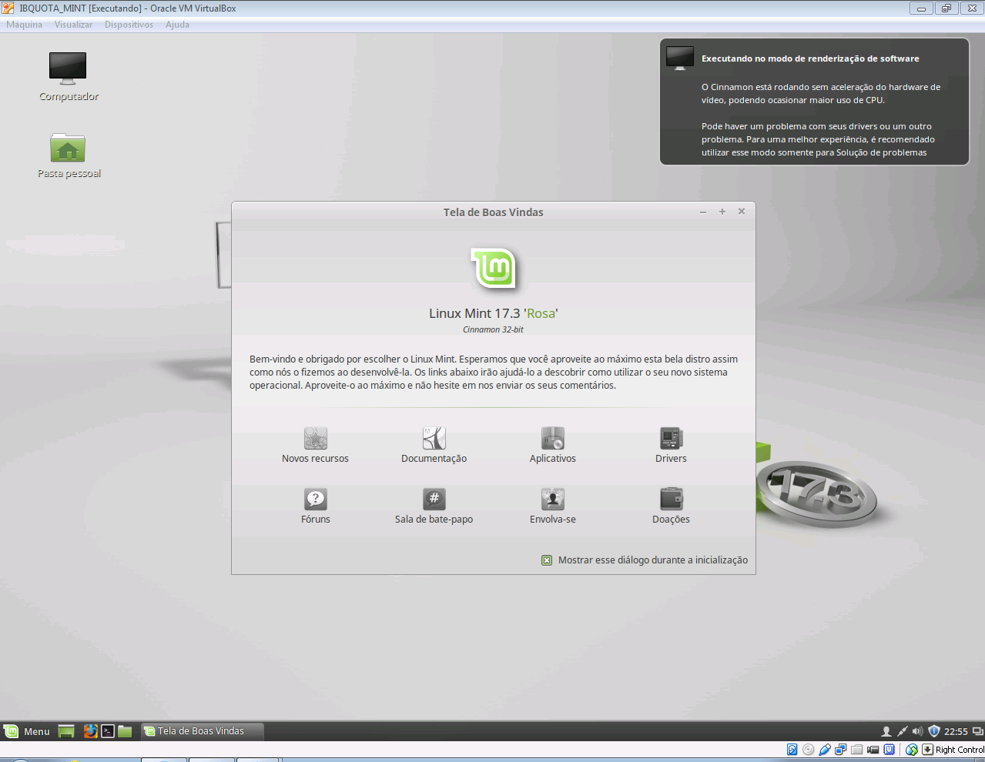Screen dimensions: 985x762
Task: Close the Tela de Boas Vindas dialog
Action: 742,212
